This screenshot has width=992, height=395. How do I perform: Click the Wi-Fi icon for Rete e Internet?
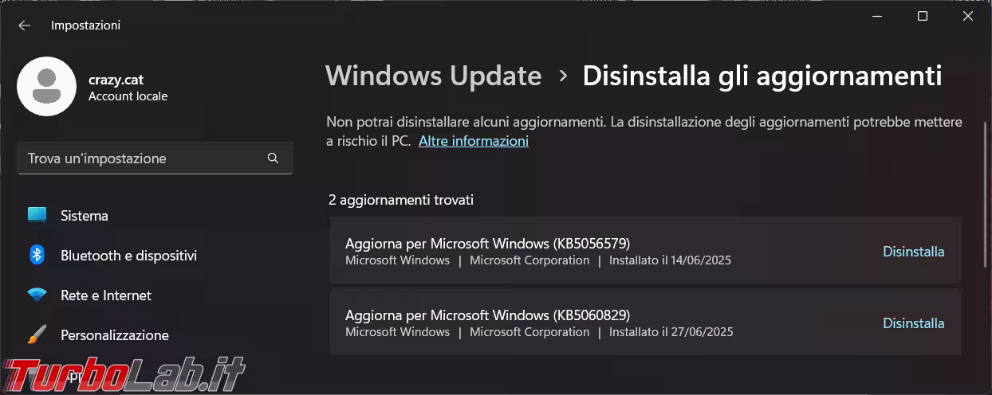pos(37,295)
